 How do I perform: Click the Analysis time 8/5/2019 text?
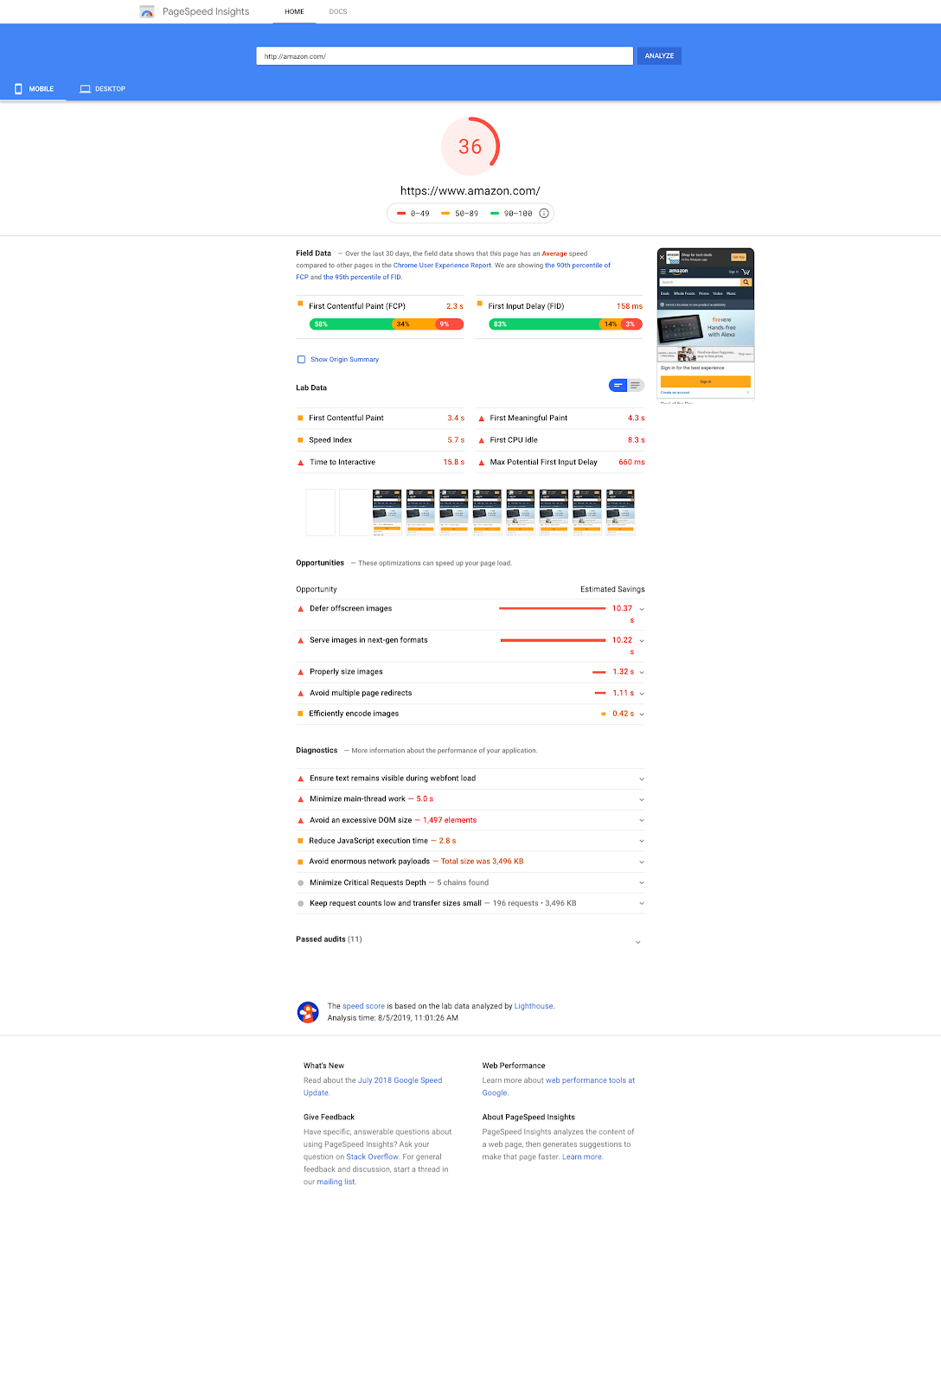[393, 1018]
